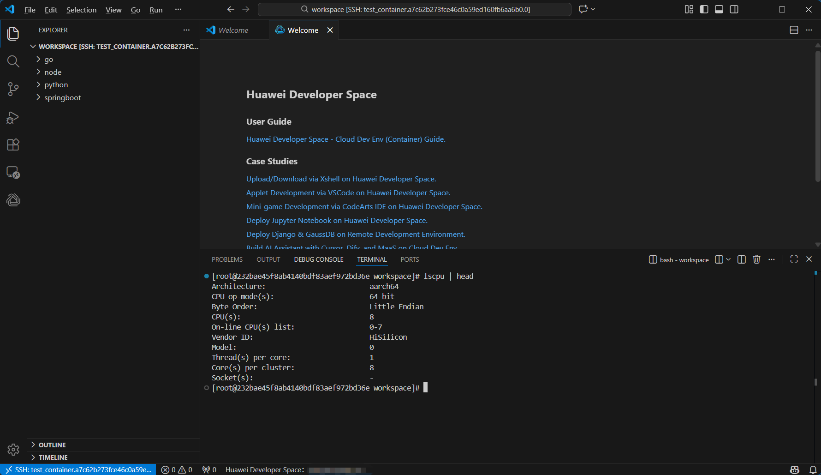The height and width of the screenshot is (475, 821).
Task: Open Cloud Dev Env (Container) Guide link
Action: point(346,139)
